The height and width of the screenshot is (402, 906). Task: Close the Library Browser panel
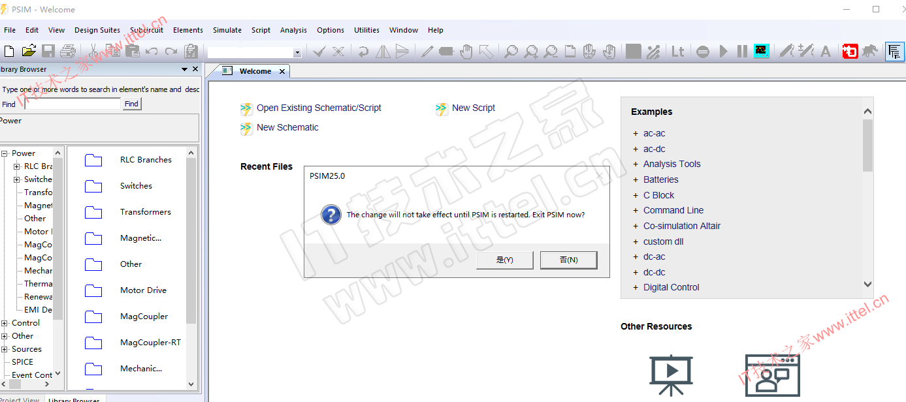click(195, 69)
